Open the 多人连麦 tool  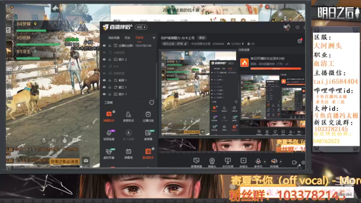tap(129, 134)
